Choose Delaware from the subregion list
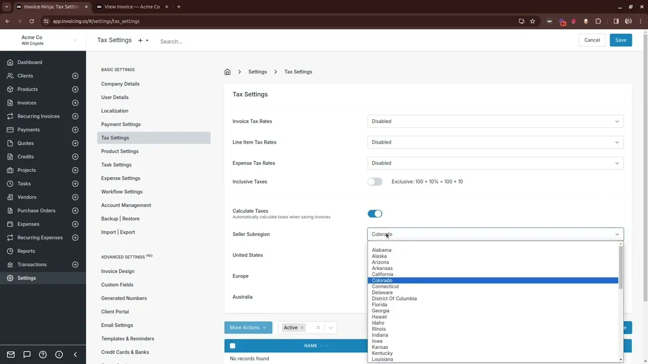 (x=493, y=293)
